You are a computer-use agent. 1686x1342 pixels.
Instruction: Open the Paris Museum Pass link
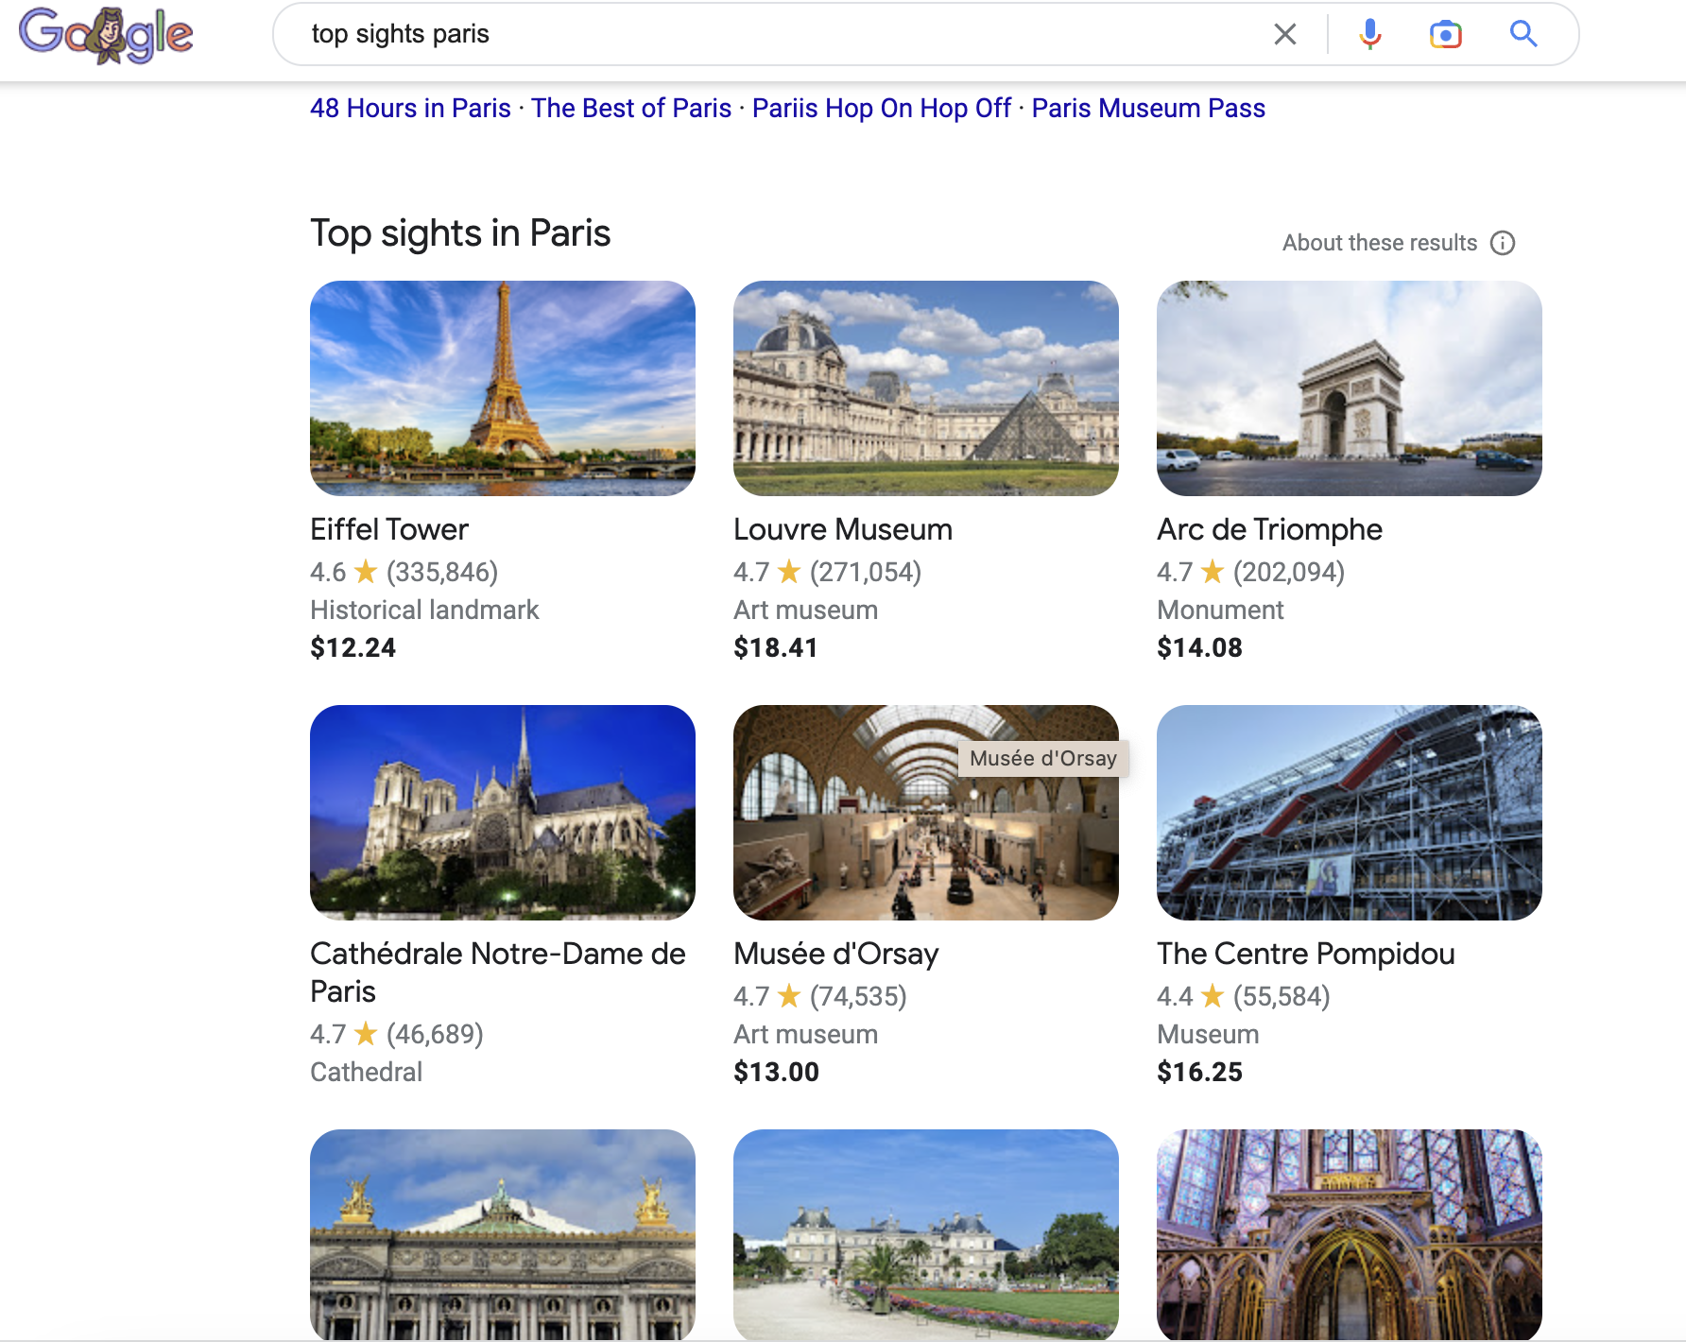click(x=1148, y=108)
